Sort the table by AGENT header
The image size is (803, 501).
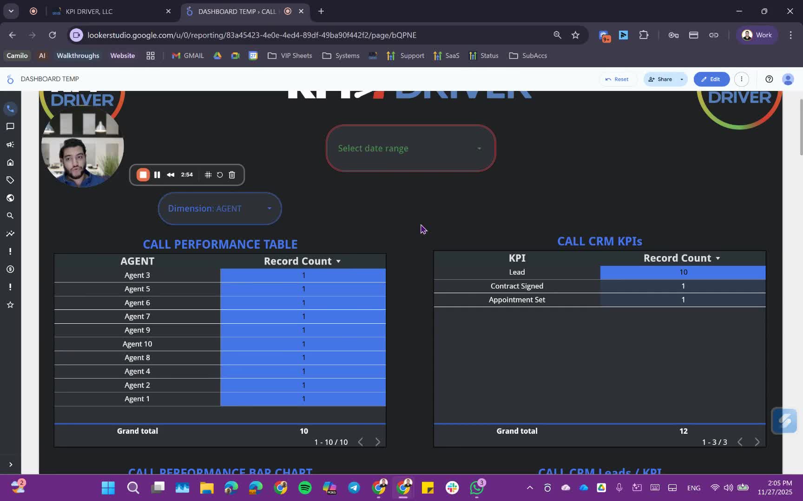point(137,261)
